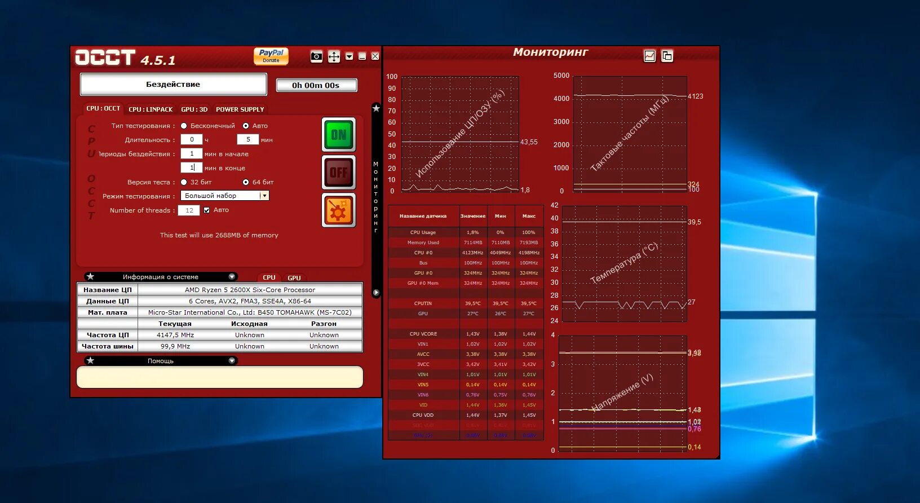Click the Использование ЦП/ОЗУ usage graph

(460, 135)
